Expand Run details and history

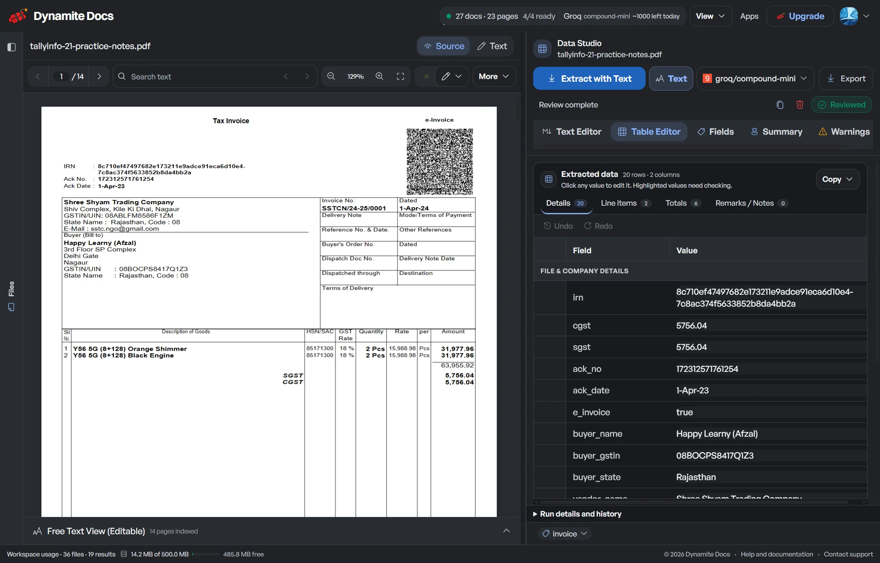577,514
